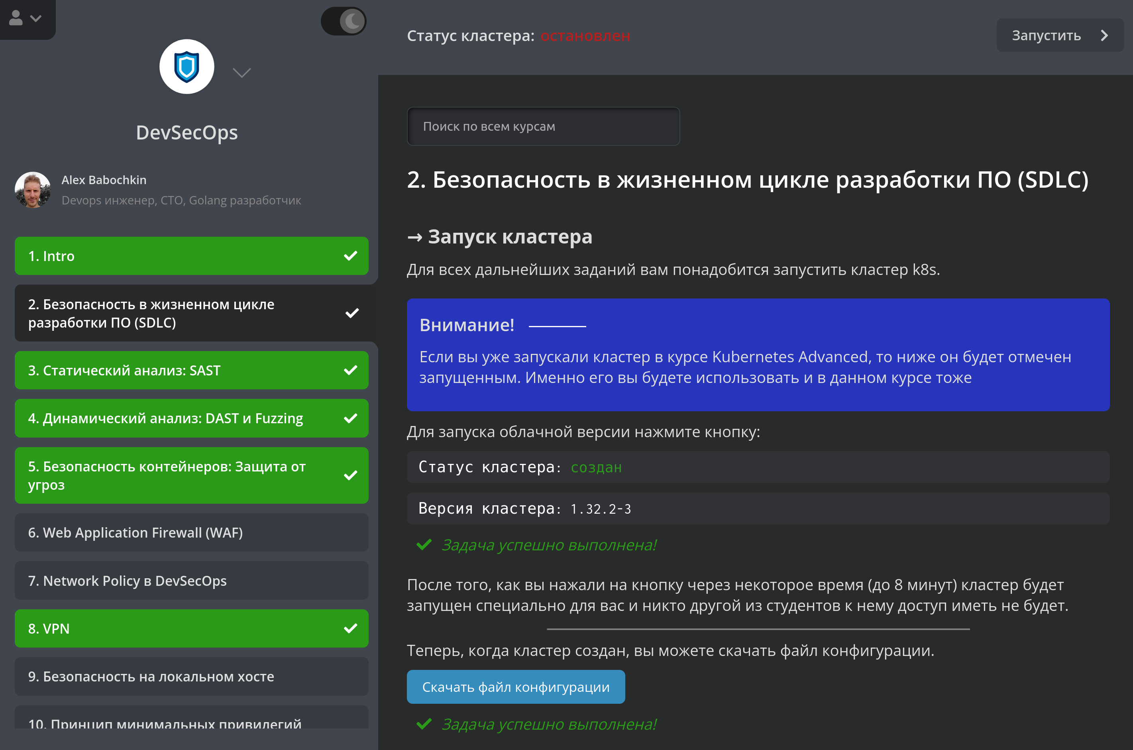Click the search field Поиск по всем курсам
The height and width of the screenshot is (750, 1133).
tap(543, 126)
